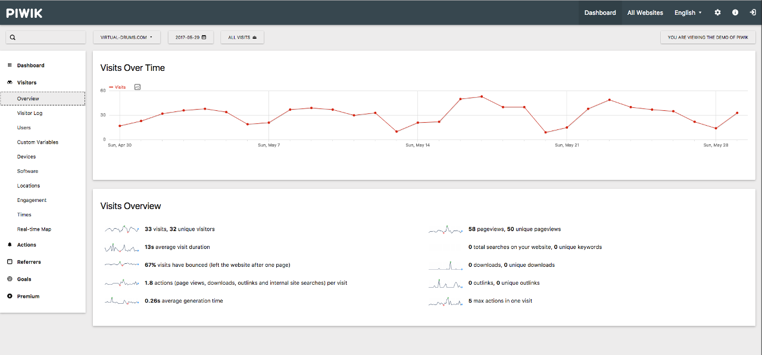This screenshot has width=762, height=355.
Task: Click the Visitors eye icon in the sidebar
Action: click(x=10, y=82)
